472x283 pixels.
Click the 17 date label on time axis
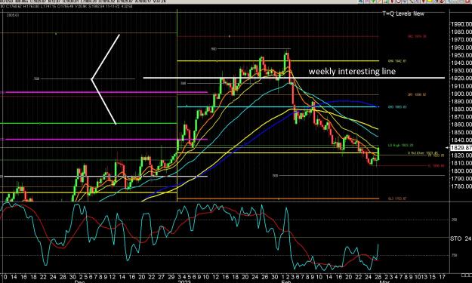tap(442, 277)
